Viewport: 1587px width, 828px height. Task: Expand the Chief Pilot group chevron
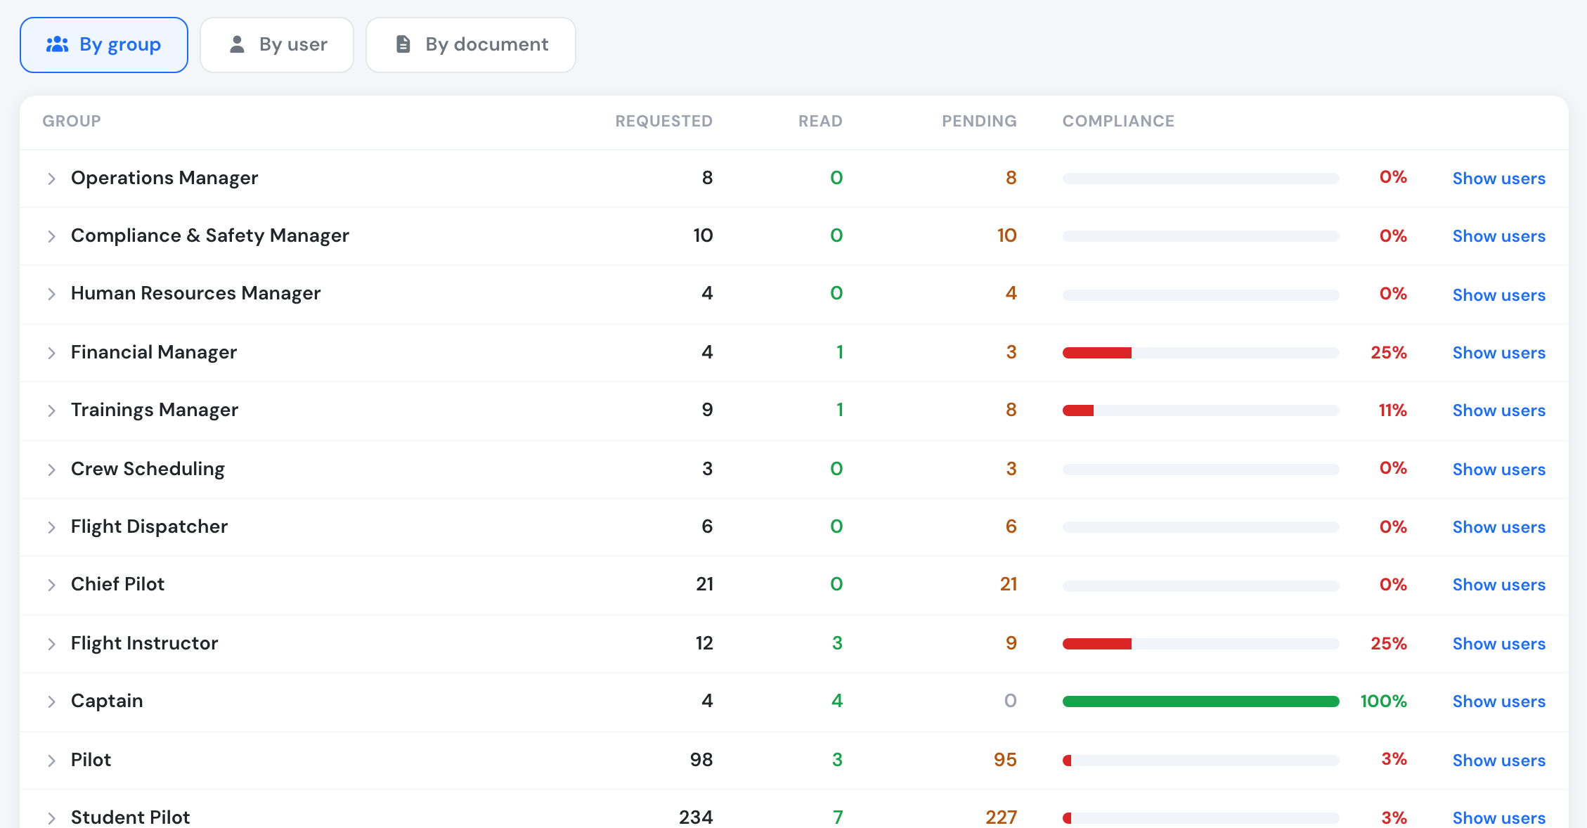[51, 585]
